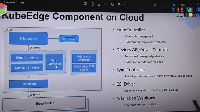This screenshot has height=112, width=200.
Task: Click Collaboration of devices metadata line
Action: pos(144,62)
